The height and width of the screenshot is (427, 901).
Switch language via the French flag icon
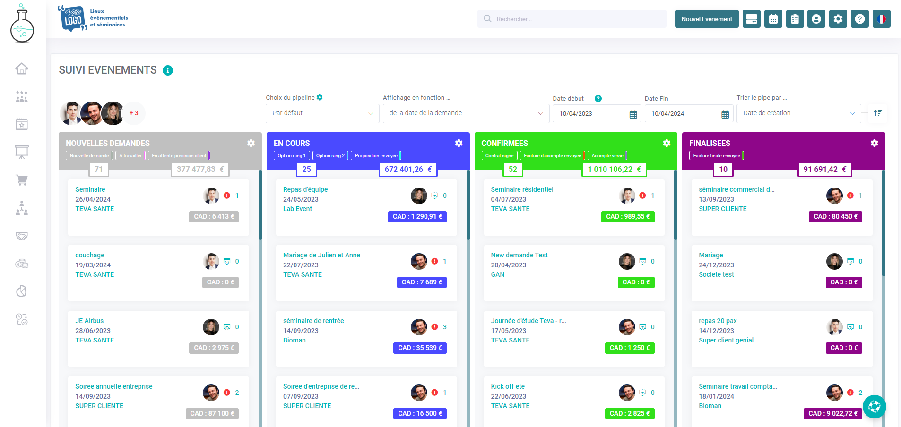coord(881,19)
